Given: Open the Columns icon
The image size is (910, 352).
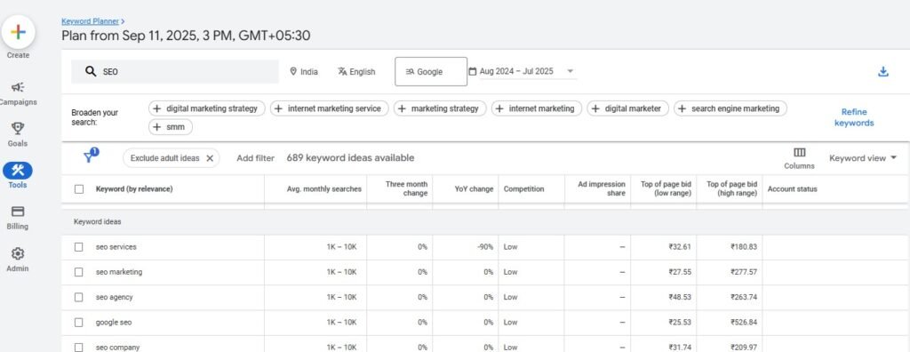Looking at the screenshot, I should [x=799, y=153].
